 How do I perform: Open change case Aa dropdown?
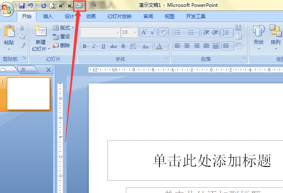click(x=147, y=46)
